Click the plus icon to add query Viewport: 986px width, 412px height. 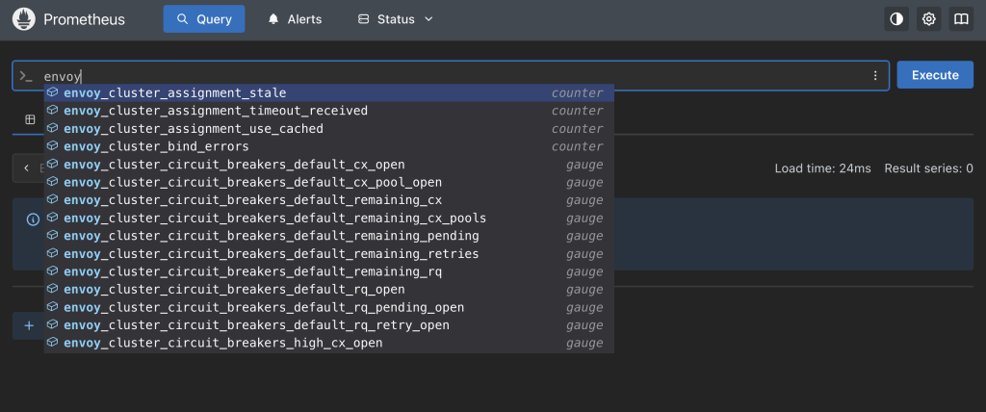pos(29,325)
